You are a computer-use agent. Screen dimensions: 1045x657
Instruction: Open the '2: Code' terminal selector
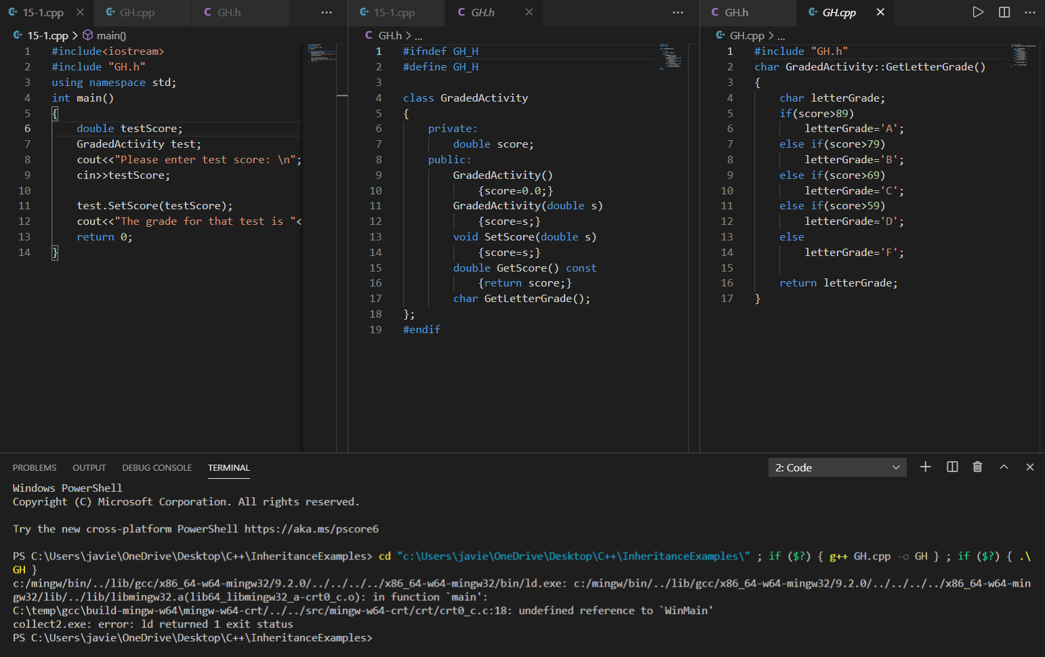click(x=837, y=467)
